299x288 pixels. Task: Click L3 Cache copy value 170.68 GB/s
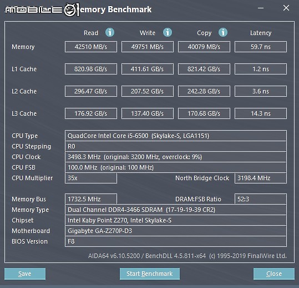204,113
